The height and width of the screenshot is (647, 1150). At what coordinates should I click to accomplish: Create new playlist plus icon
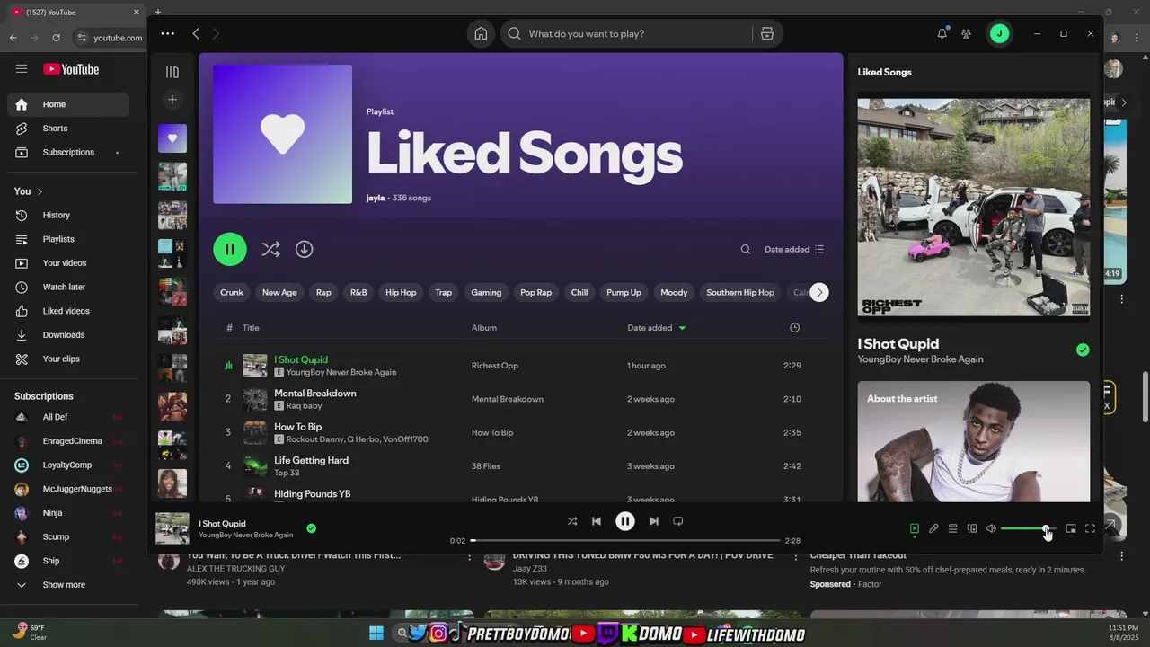pos(172,100)
